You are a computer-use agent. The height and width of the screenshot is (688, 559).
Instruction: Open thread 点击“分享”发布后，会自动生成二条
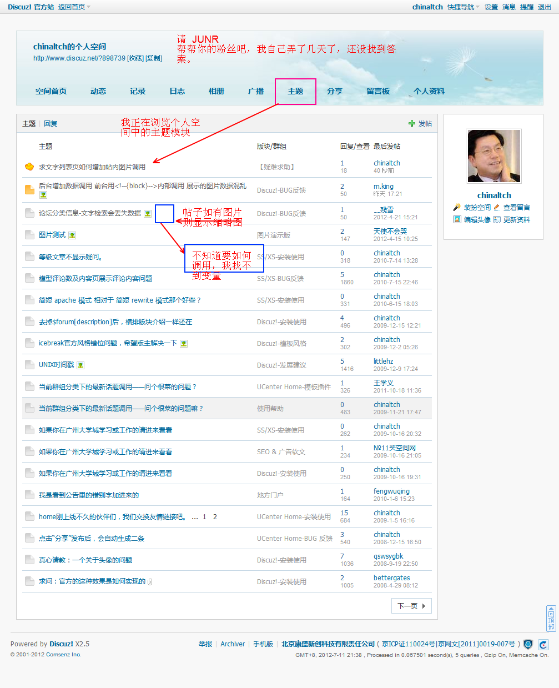[92, 539]
